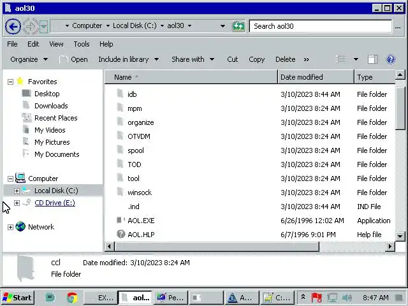This screenshot has height=306, width=408.
Task: Select the mpm folder icon
Action: pyautogui.click(x=120, y=108)
